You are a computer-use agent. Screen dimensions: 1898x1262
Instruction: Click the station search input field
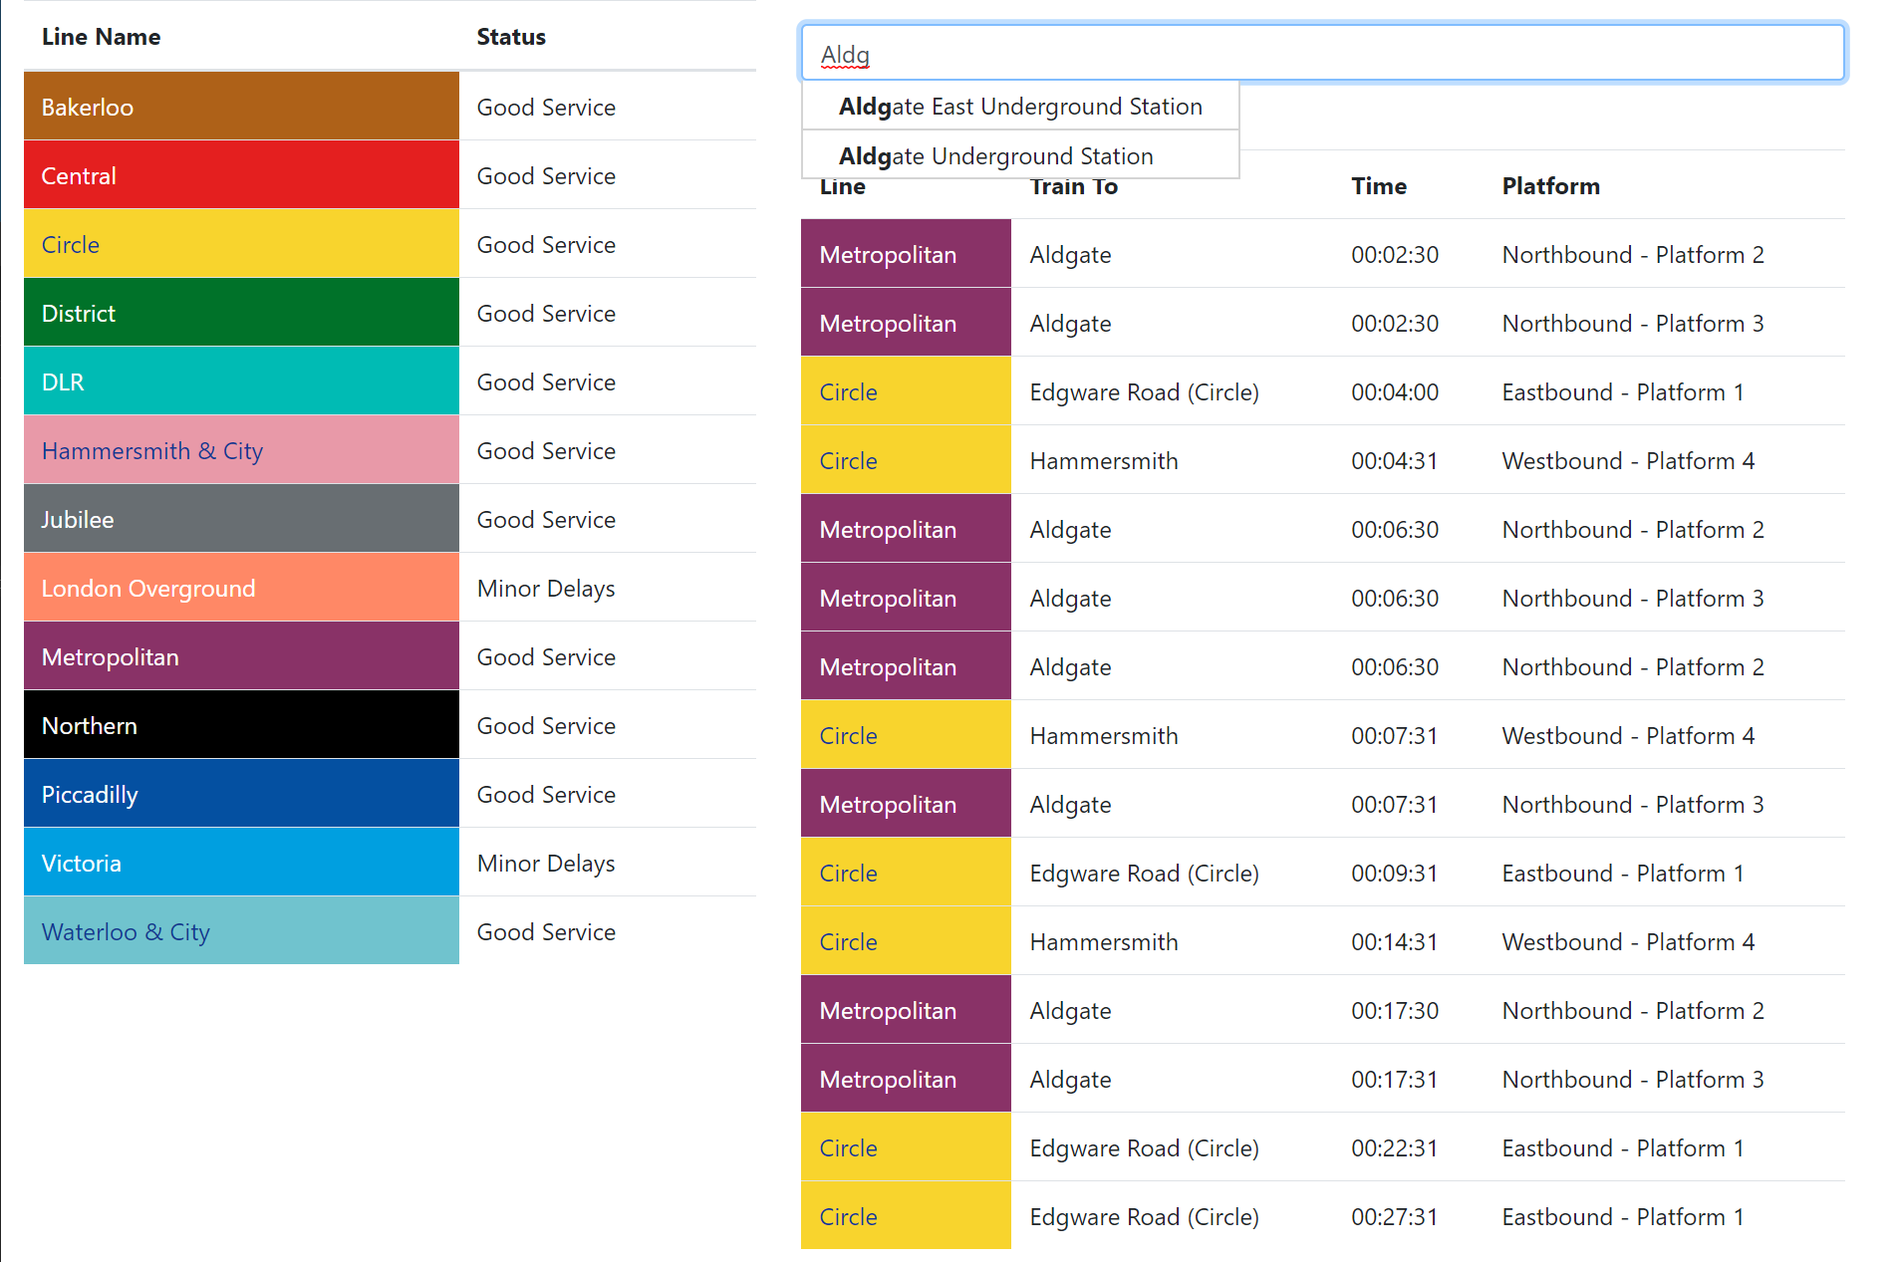[1322, 53]
